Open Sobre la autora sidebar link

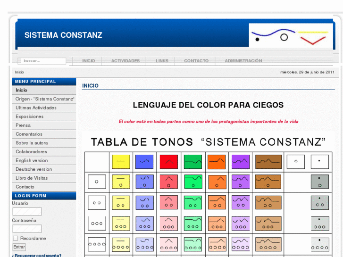[x=44, y=143]
